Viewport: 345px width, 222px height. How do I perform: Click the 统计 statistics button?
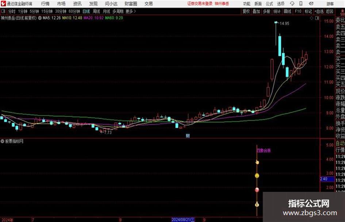pyautogui.click(x=277, y=11)
